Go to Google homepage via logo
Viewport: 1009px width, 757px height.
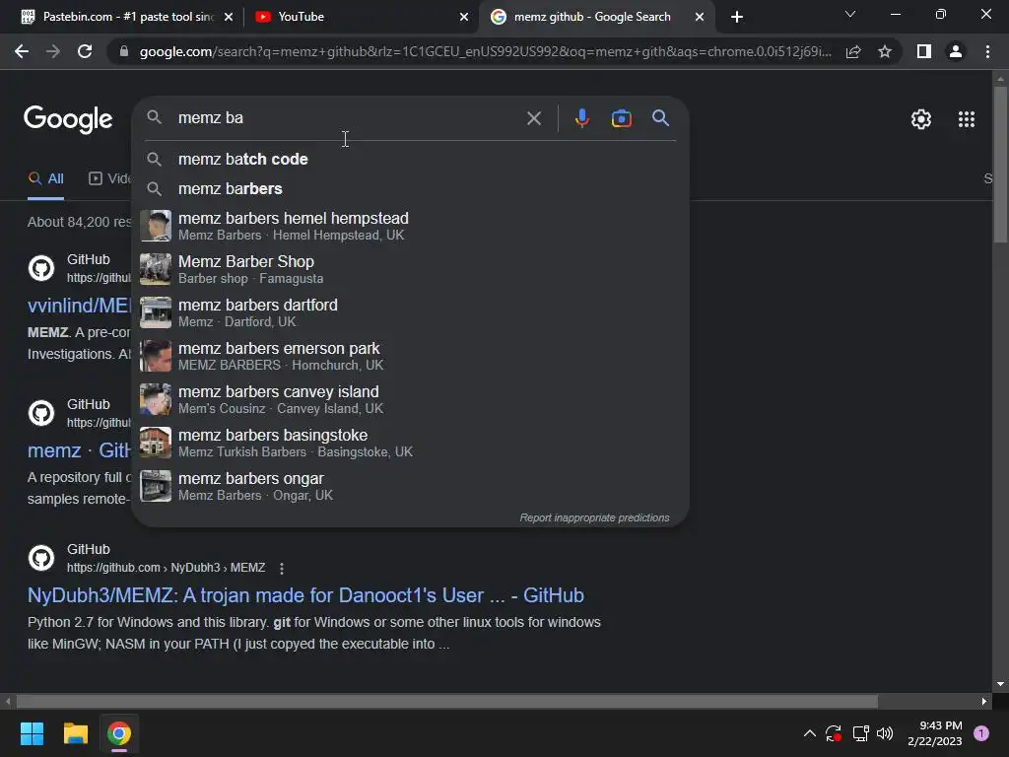(x=68, y=119)
